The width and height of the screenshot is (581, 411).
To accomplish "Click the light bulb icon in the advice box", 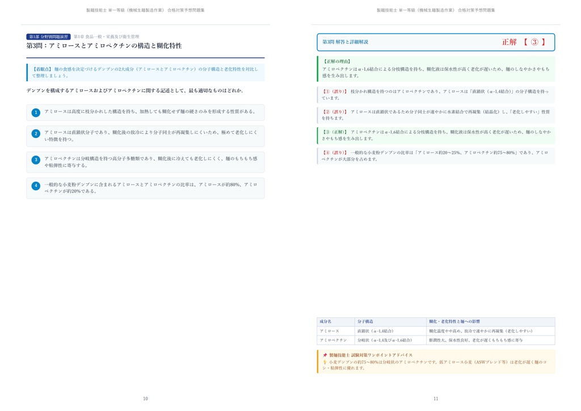I will point(325,362).
